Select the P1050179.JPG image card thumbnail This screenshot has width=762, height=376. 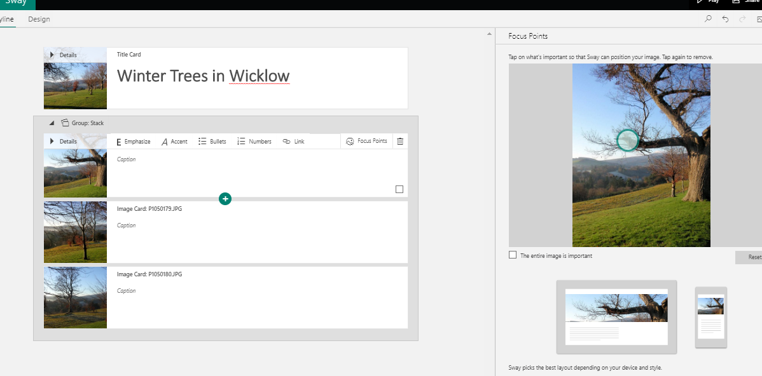point(75,232)
